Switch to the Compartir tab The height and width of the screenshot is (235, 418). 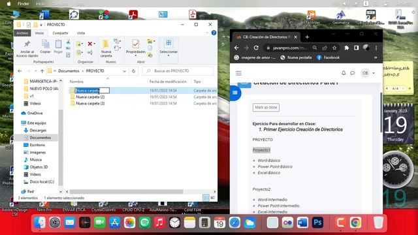tap(60, 33)
